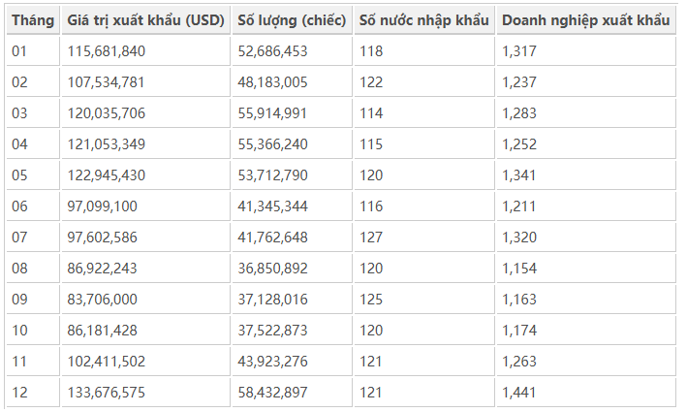This screenshot has width=687, height=412.
Task: Select month cell 12
Action: point(20,393)
